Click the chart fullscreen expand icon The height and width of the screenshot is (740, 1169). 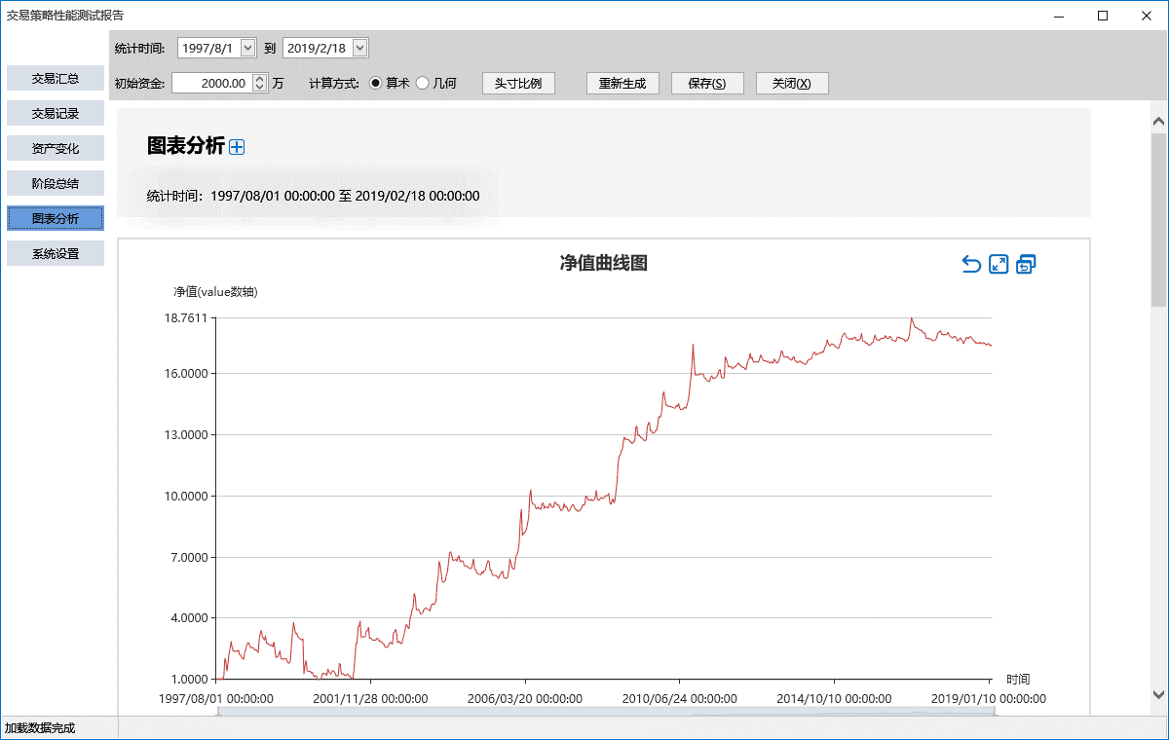pos(999,264)
